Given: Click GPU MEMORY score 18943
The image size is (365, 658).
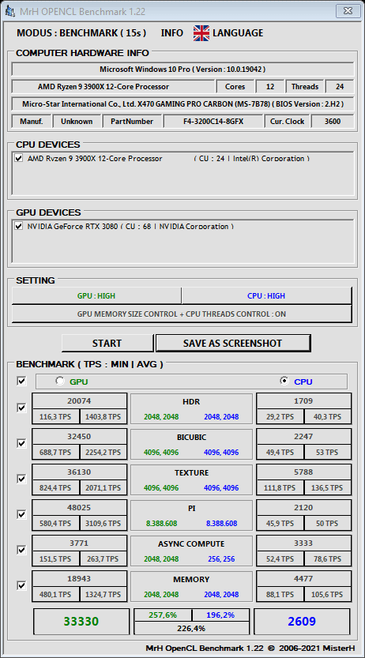Looking at the screenshot, I should tap(79, 578).
